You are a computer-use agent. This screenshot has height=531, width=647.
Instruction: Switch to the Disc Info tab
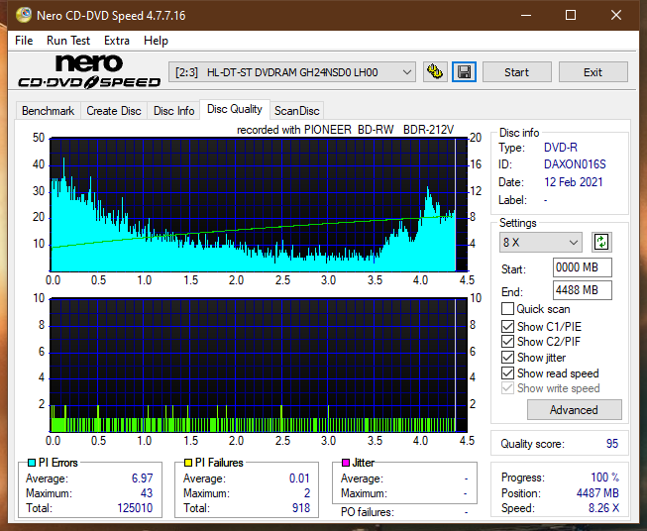point(173,111)
